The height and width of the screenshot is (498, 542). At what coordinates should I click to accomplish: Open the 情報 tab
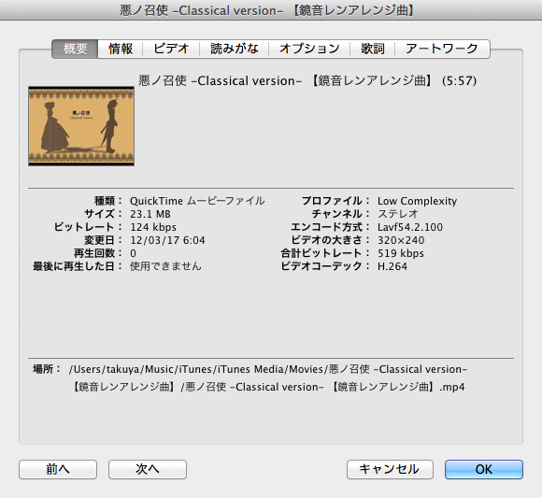(121, 49)
